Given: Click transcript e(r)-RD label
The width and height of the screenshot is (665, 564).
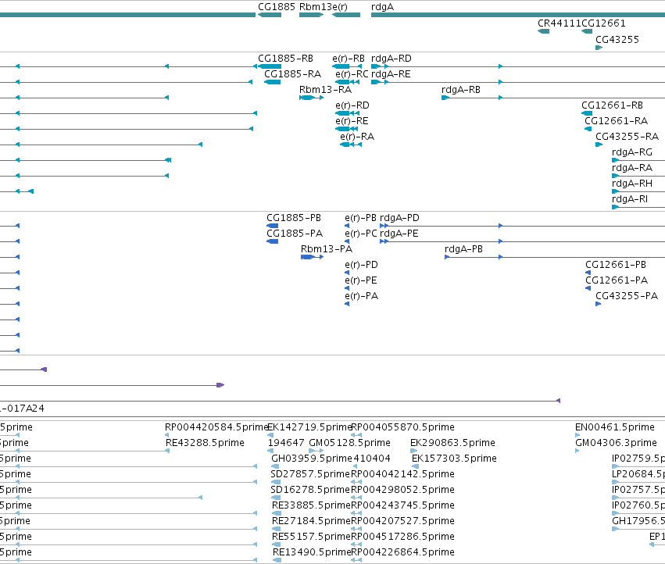Looking at the screenshot, I should point(352,105).
